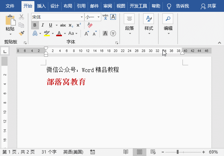
Task: Open highlight color dropdown arrow
Action: [x=53, y=34]
